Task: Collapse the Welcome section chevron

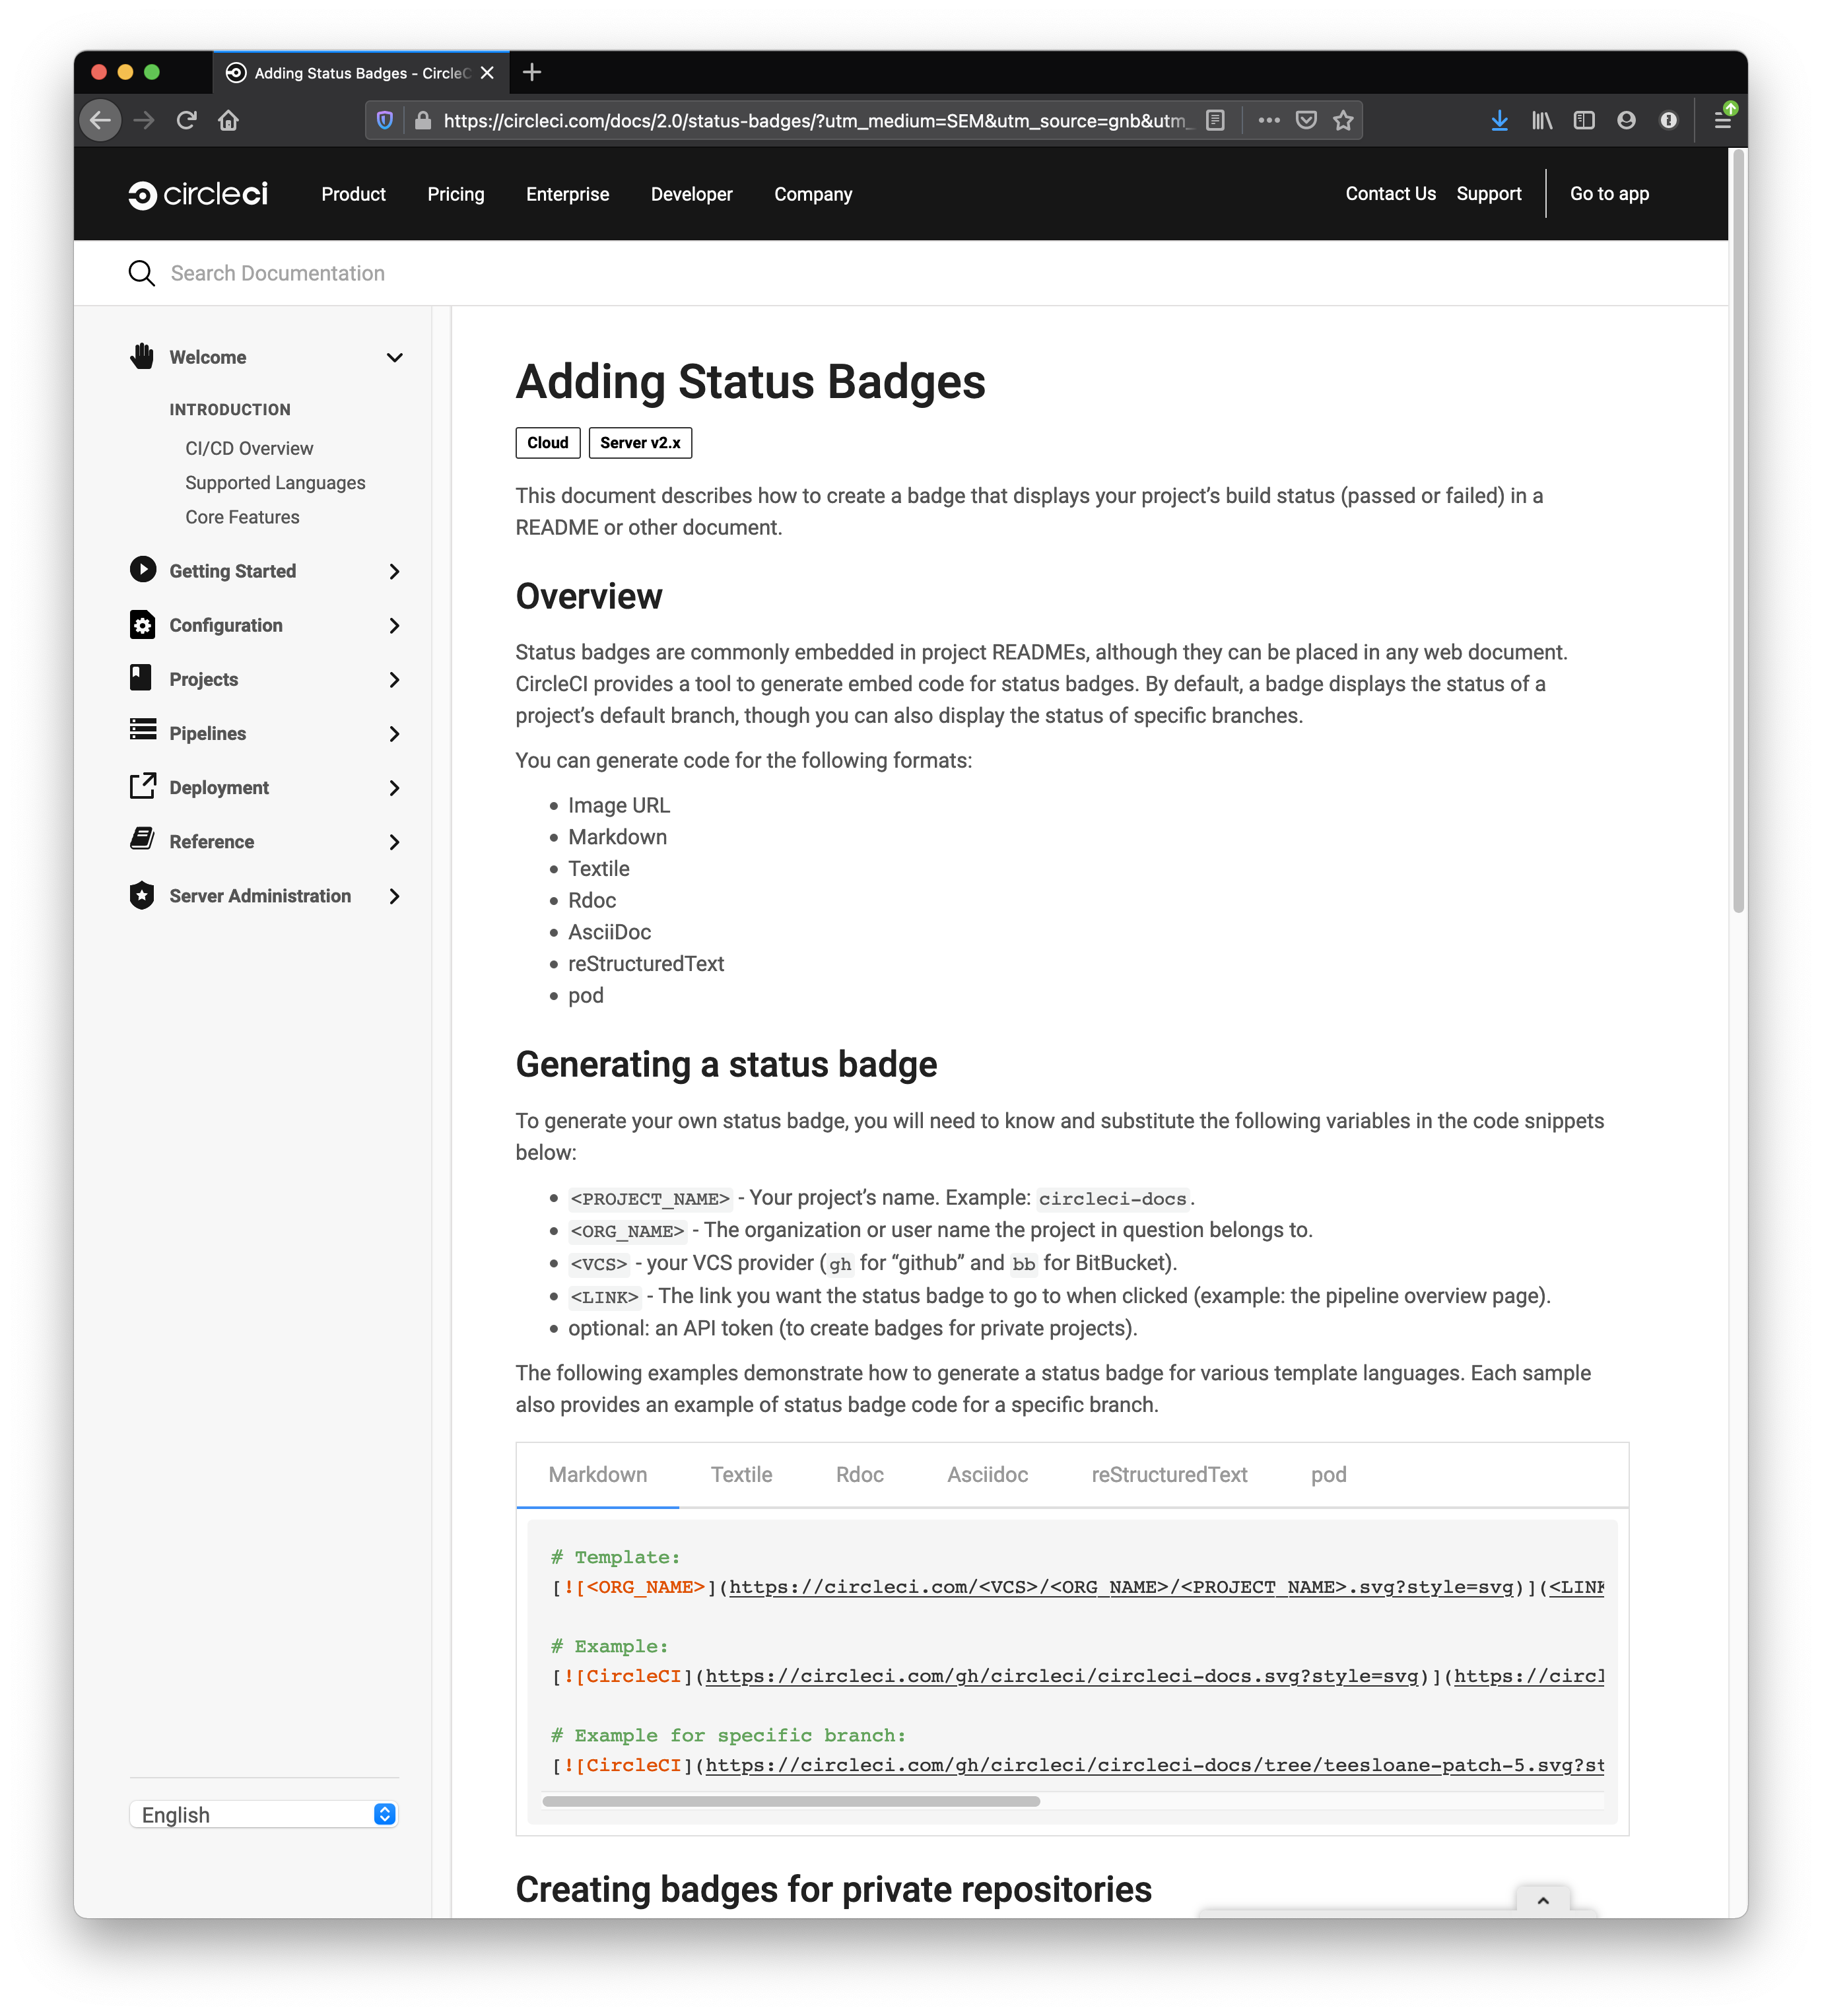Action: click(x=394, y=357)
